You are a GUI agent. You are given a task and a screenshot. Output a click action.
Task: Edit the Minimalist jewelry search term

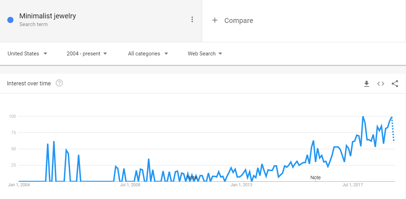coord(48,16)
